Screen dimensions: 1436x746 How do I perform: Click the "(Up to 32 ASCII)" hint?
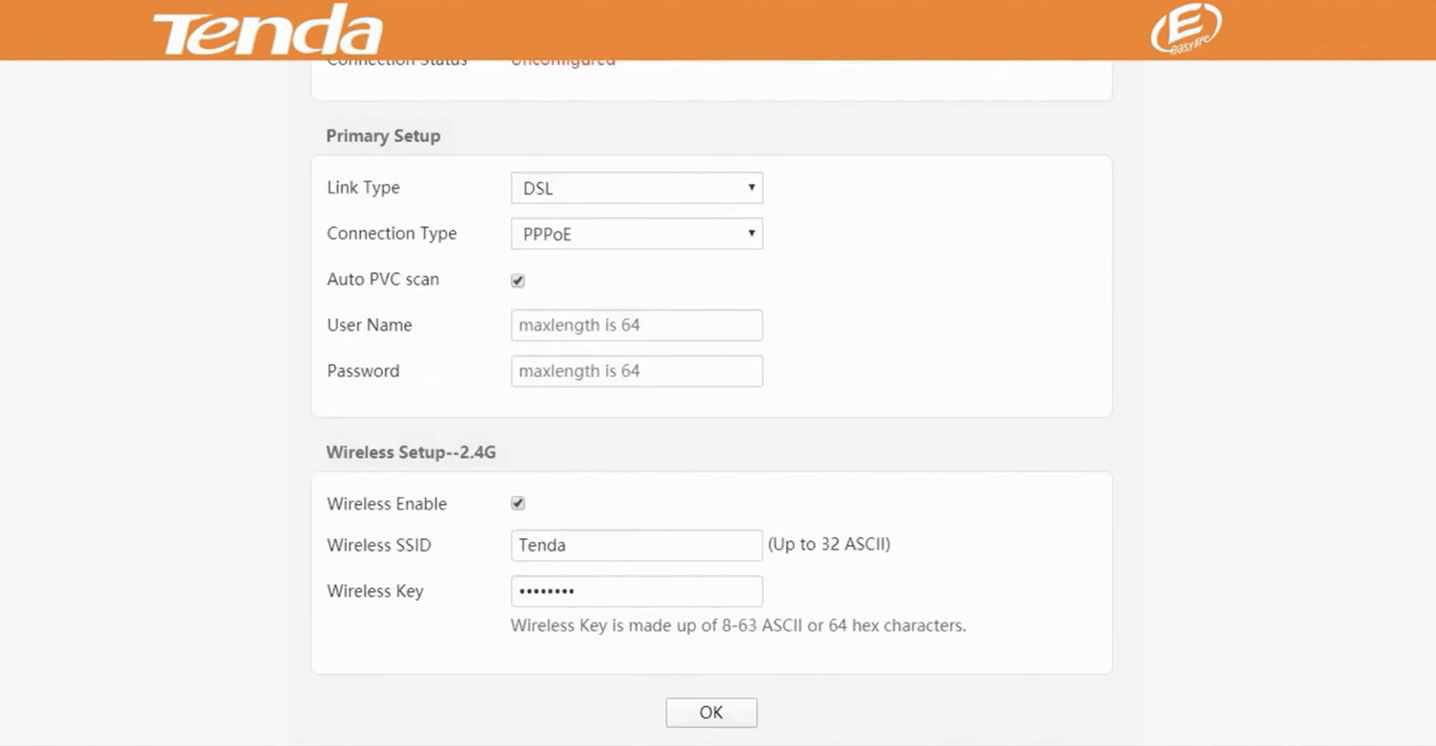(829, 545)
